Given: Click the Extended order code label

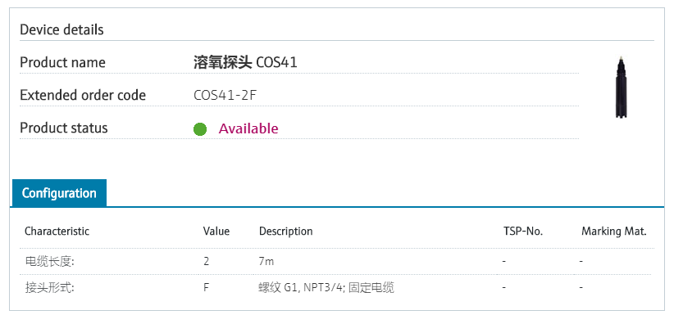Looking at the screenshot, I should (x=83, y=95).
